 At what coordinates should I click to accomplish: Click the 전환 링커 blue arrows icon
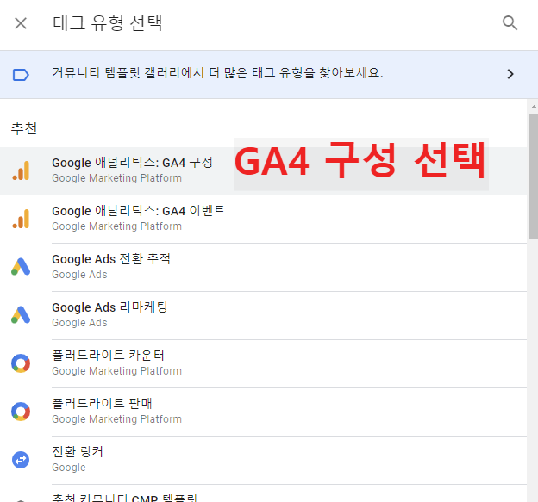click(x=21, y=460)
